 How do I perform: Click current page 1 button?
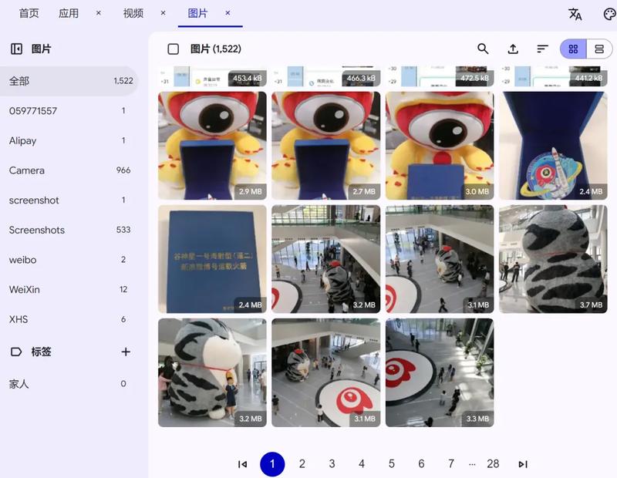[272, 464]
